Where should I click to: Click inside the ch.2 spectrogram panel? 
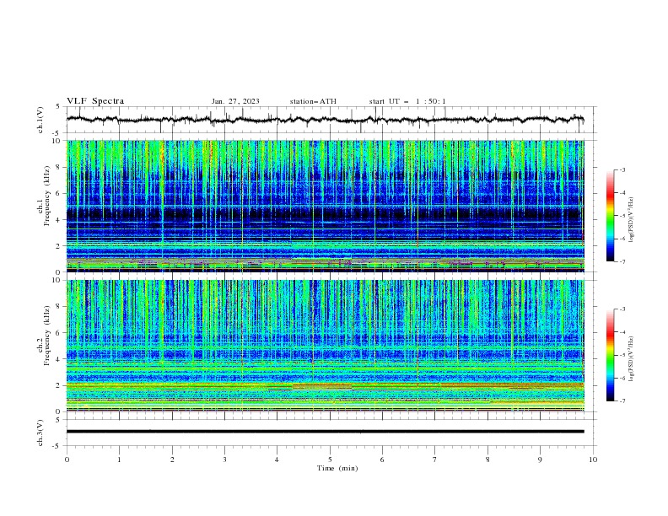(x=325, y=346)
